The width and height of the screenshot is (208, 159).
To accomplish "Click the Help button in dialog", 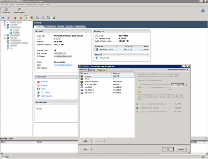I will pyautogui.click(x=86, y=149).
